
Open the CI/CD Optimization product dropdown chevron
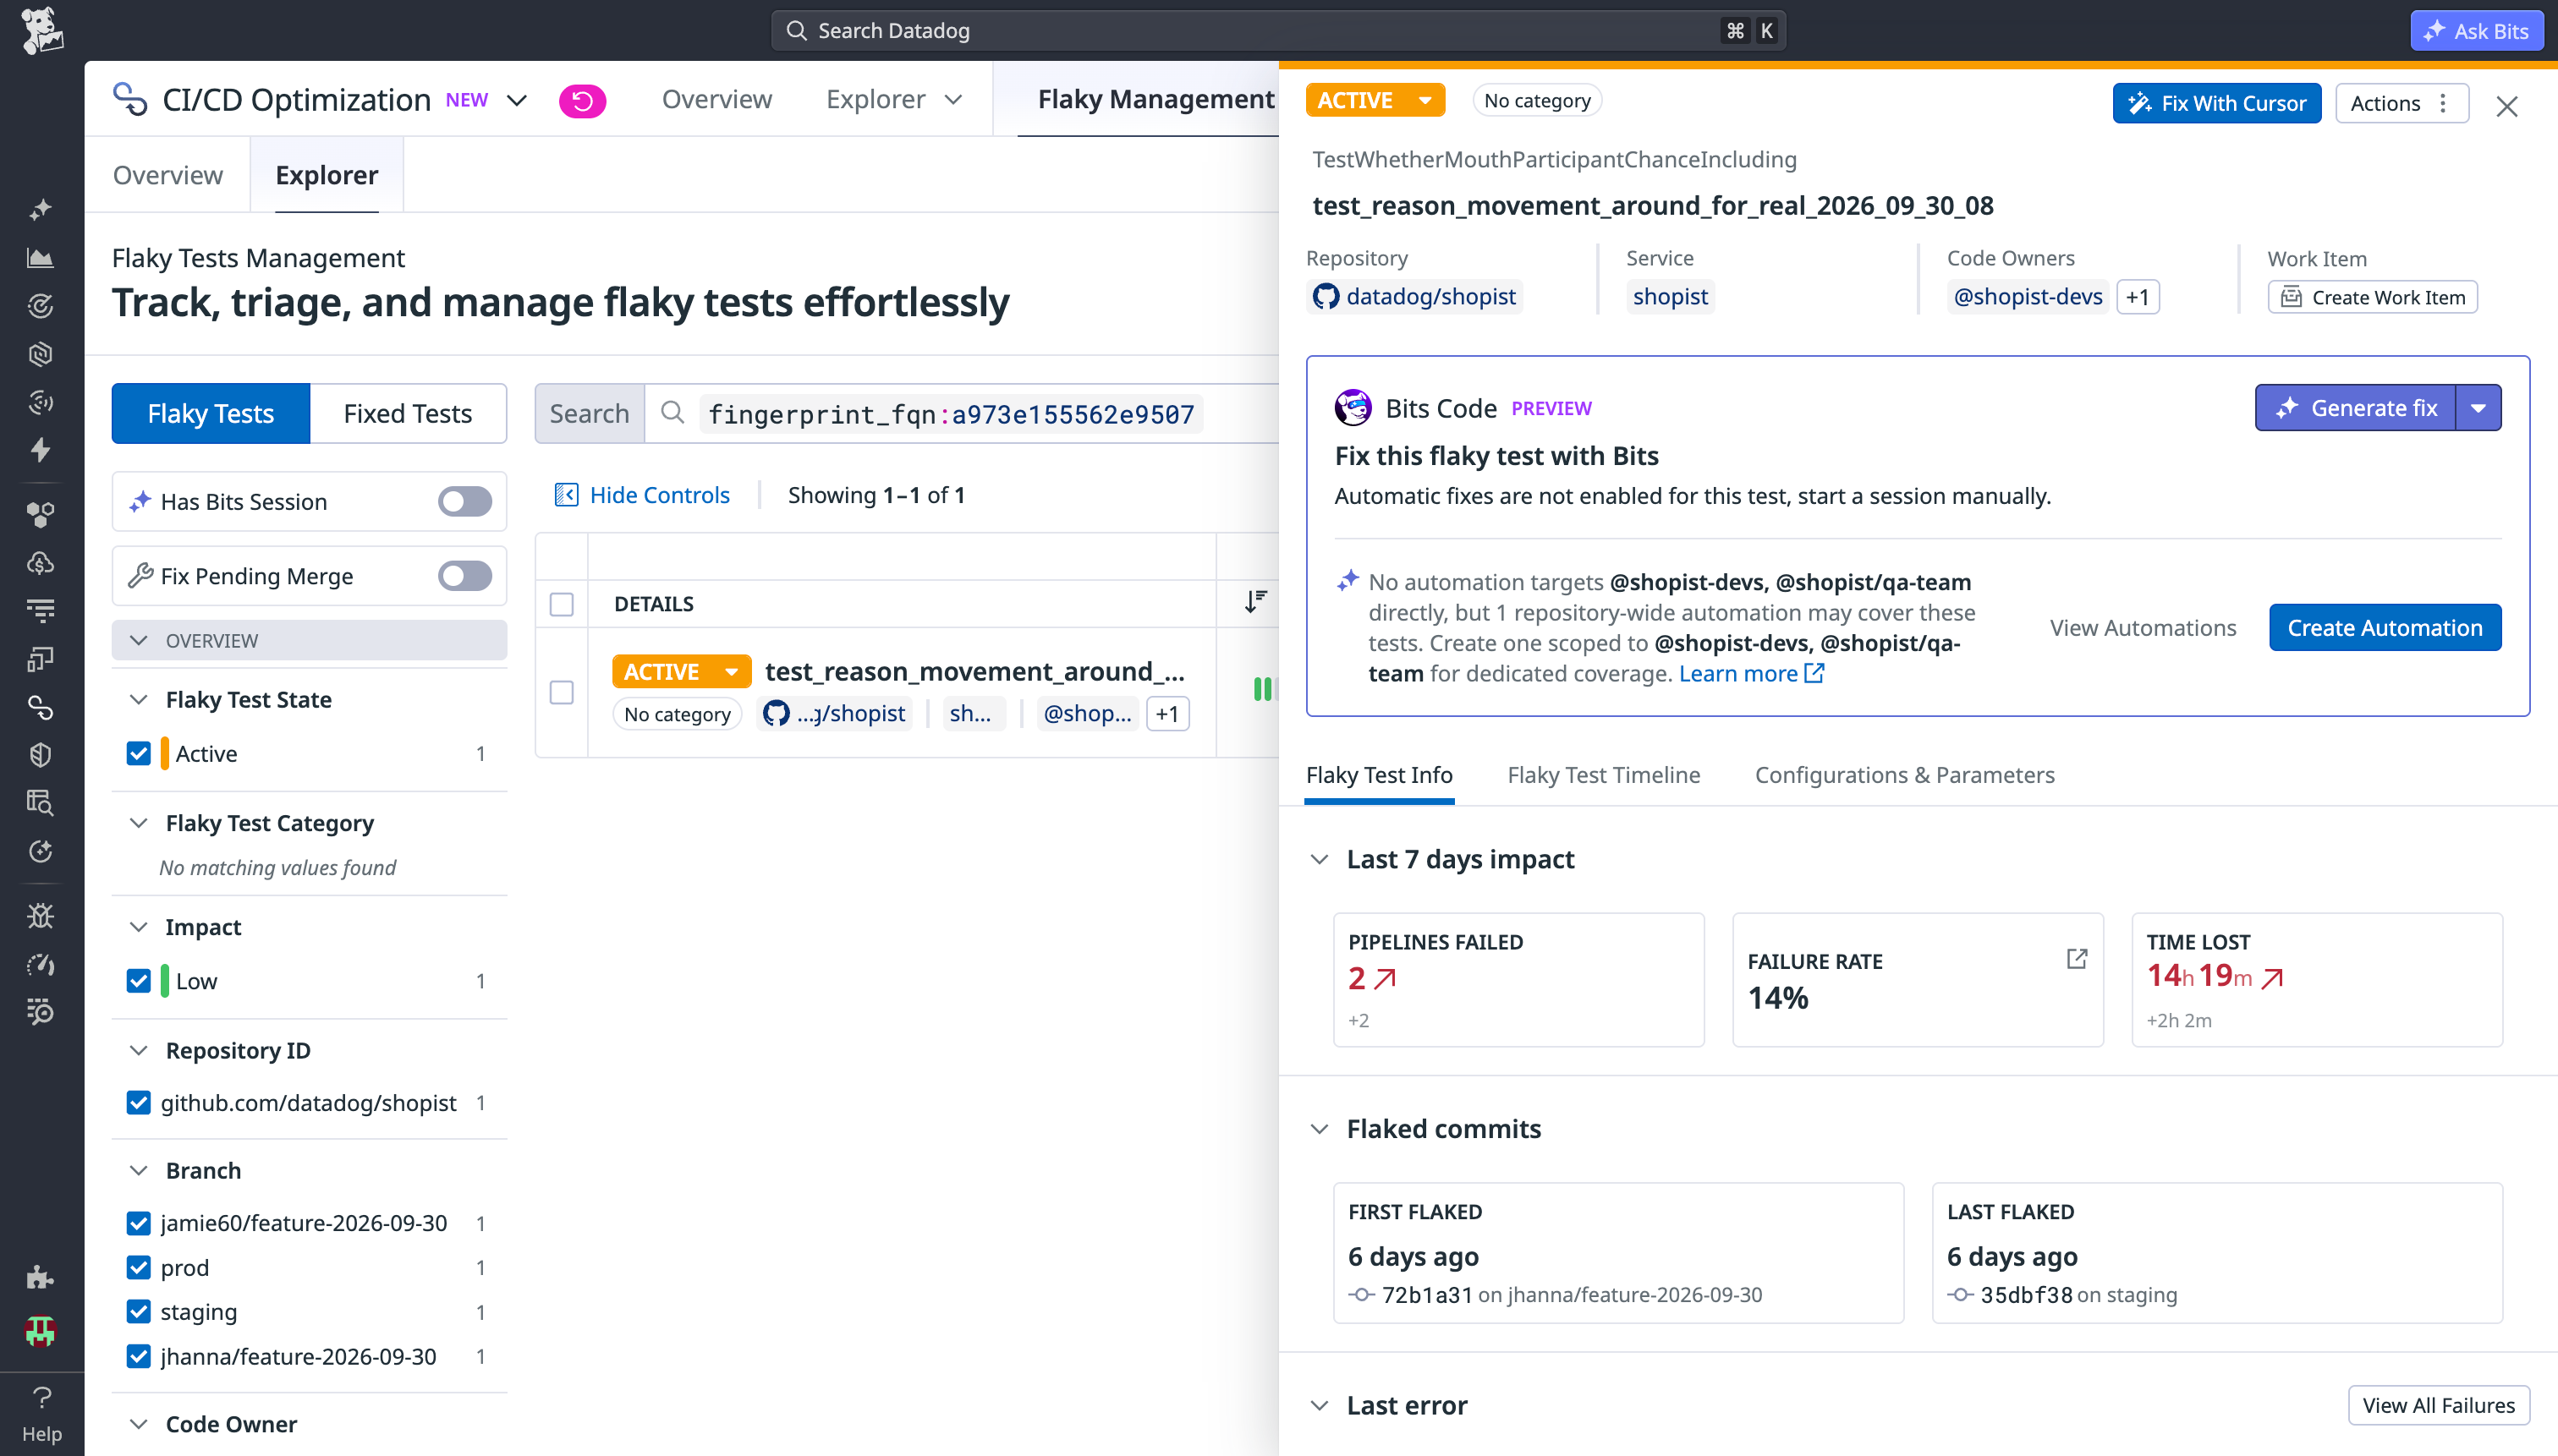[x=517, y=100]
